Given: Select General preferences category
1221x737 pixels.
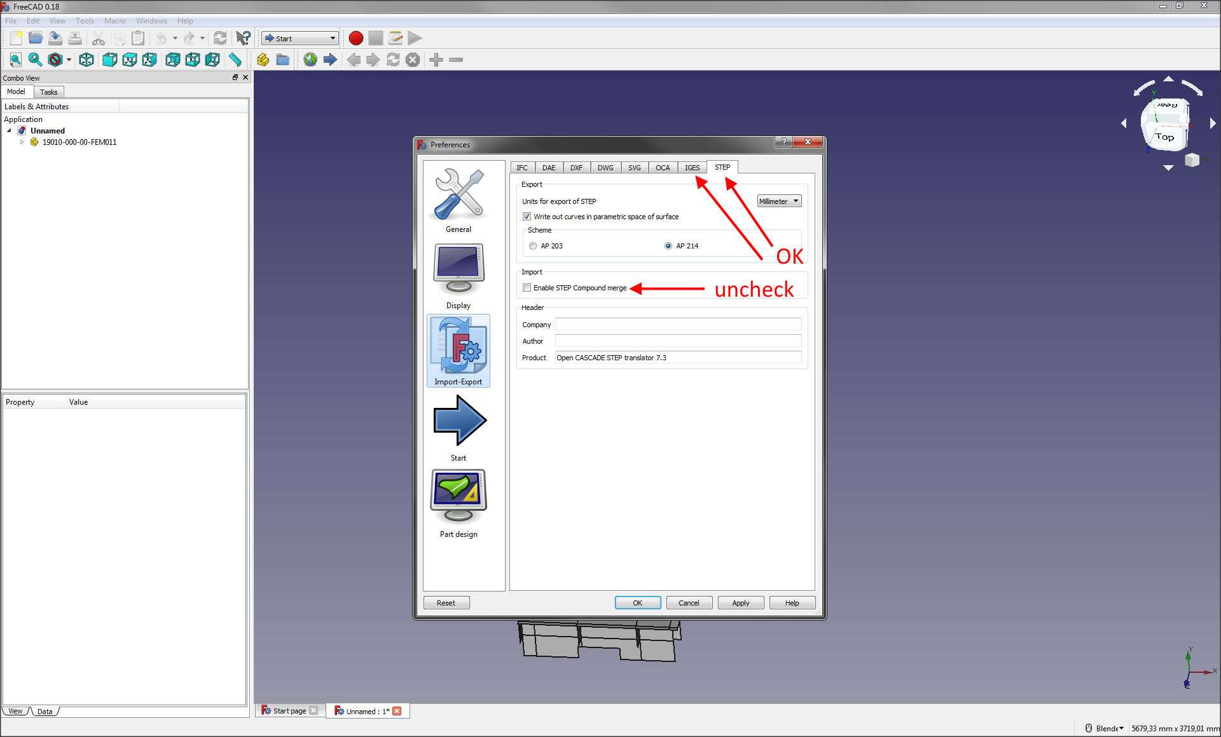Looking at the screenshot, I should tap(459, 201).
